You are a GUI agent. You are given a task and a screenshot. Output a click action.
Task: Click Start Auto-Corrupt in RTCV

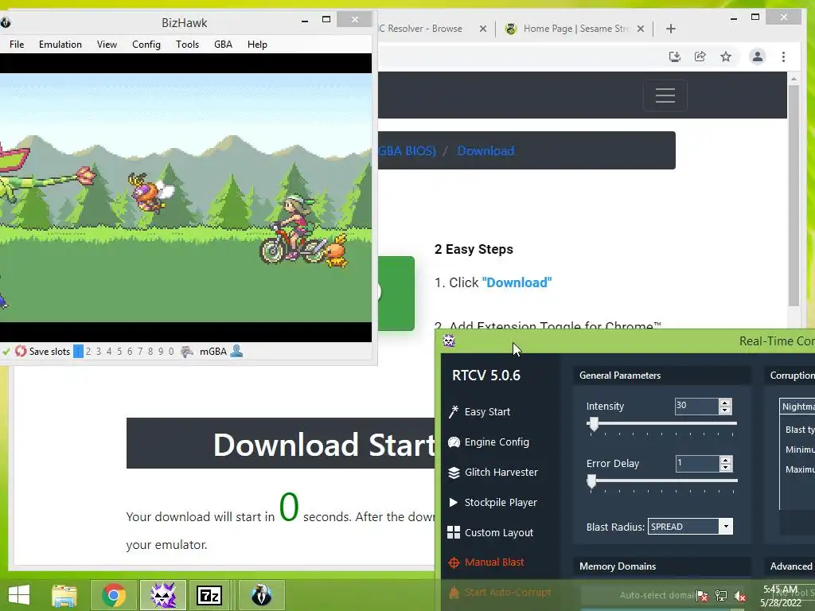[x=500, y=592]
